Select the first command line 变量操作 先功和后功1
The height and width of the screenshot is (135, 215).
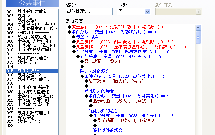point(121,27)
